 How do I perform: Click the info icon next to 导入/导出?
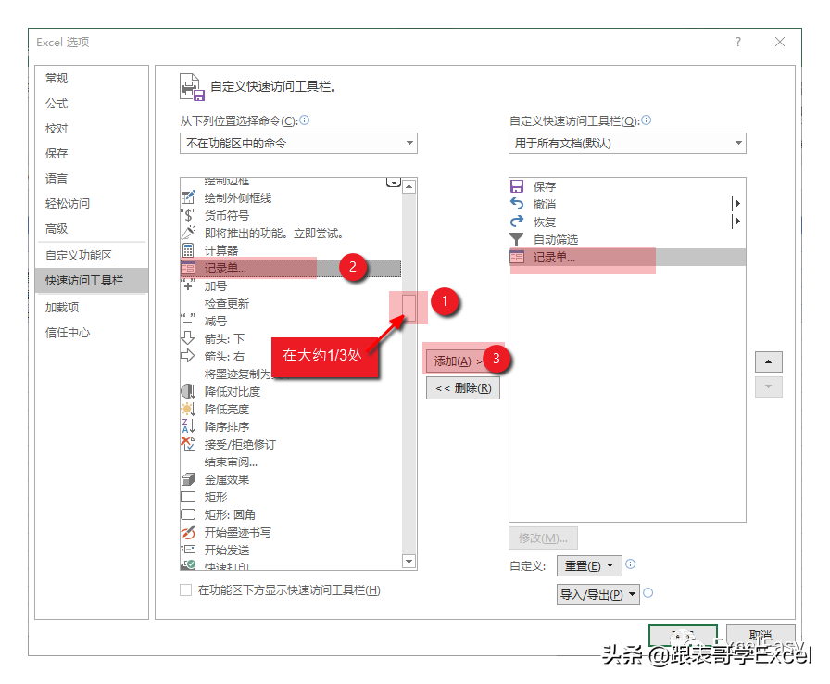pyautogui.click(x=648, y=593)
